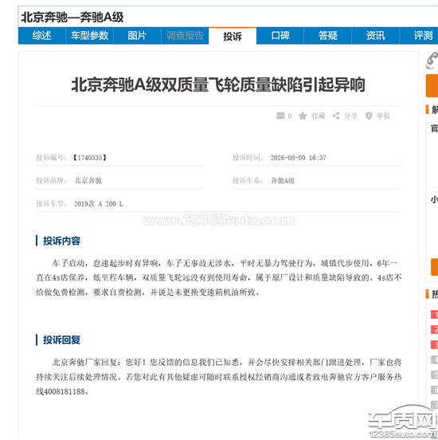Click the telephone icon in sidebar
Screen dimensions: 438x440
432,61
